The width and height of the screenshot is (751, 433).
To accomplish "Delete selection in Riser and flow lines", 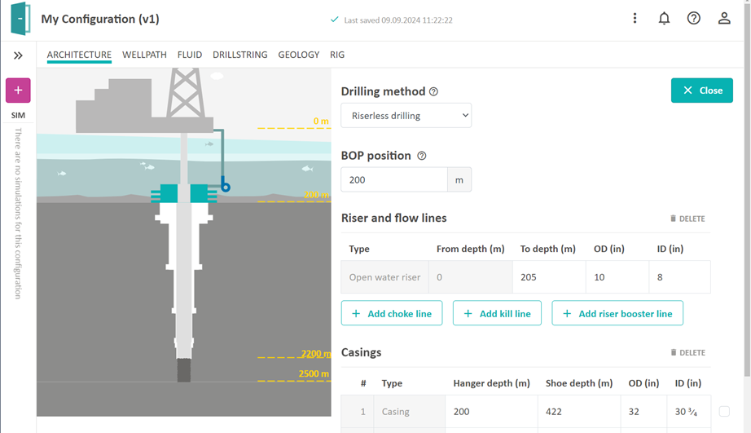I will pos(687,219).
